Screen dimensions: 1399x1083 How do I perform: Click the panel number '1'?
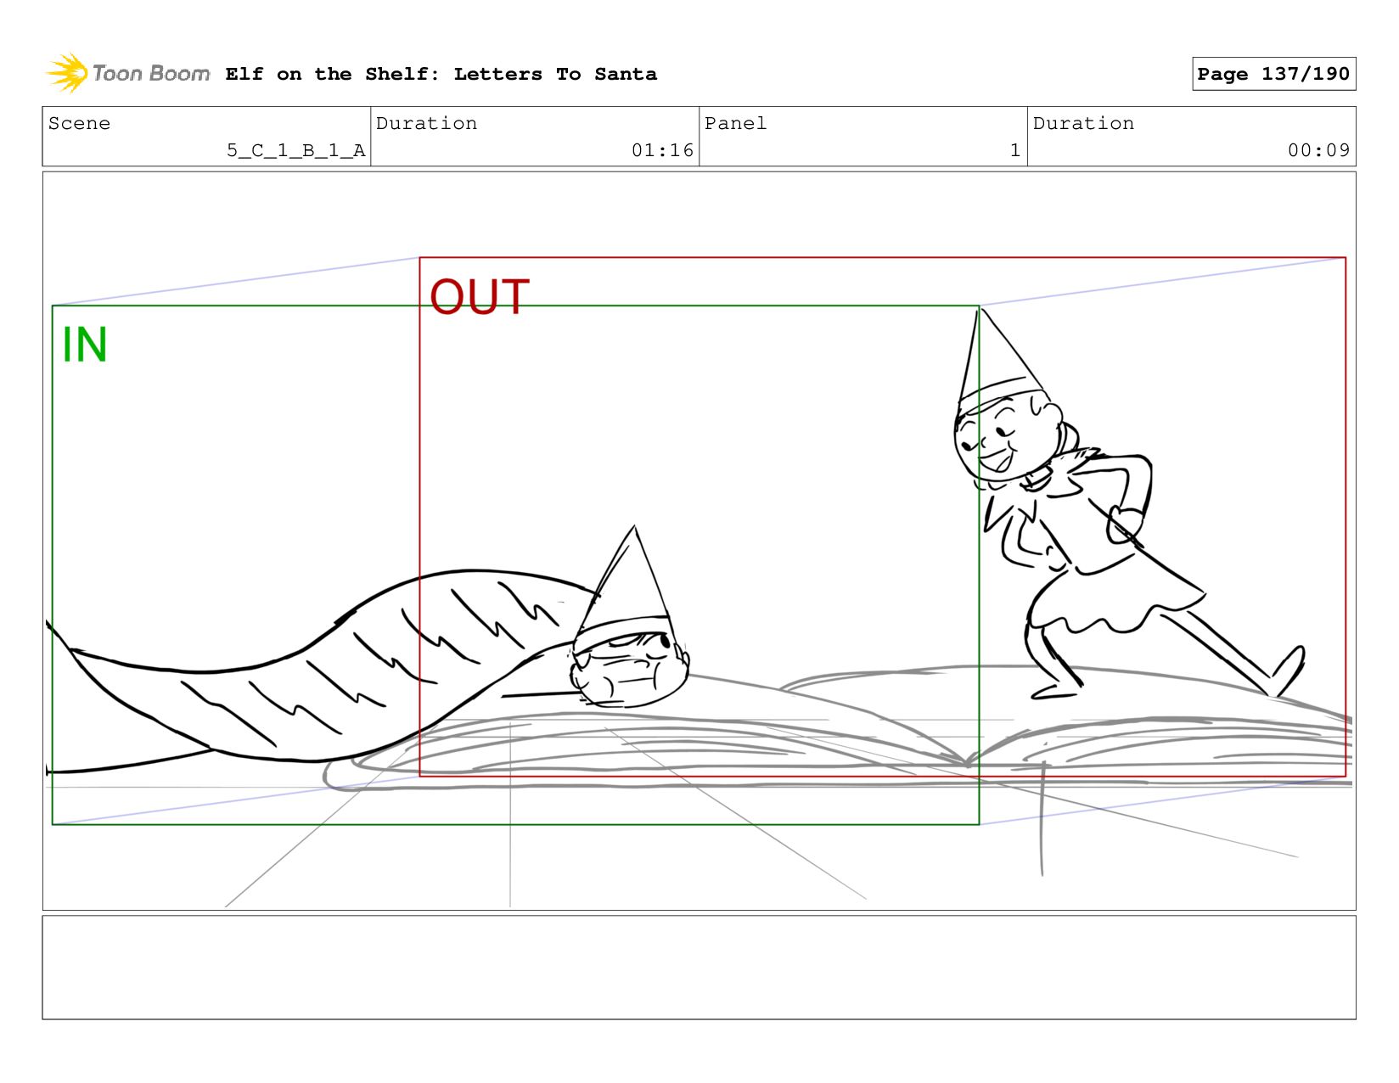pos(1014,150)
